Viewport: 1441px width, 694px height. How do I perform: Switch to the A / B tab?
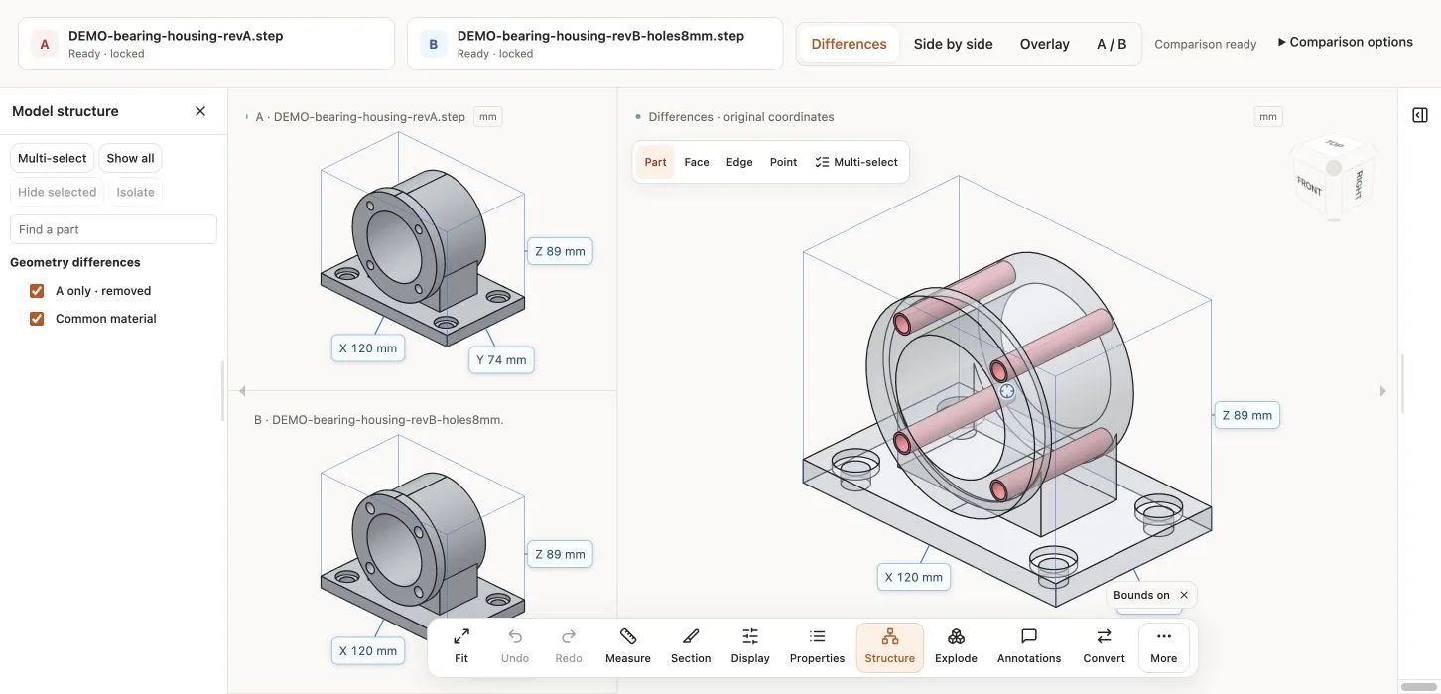coord(1112,44)
